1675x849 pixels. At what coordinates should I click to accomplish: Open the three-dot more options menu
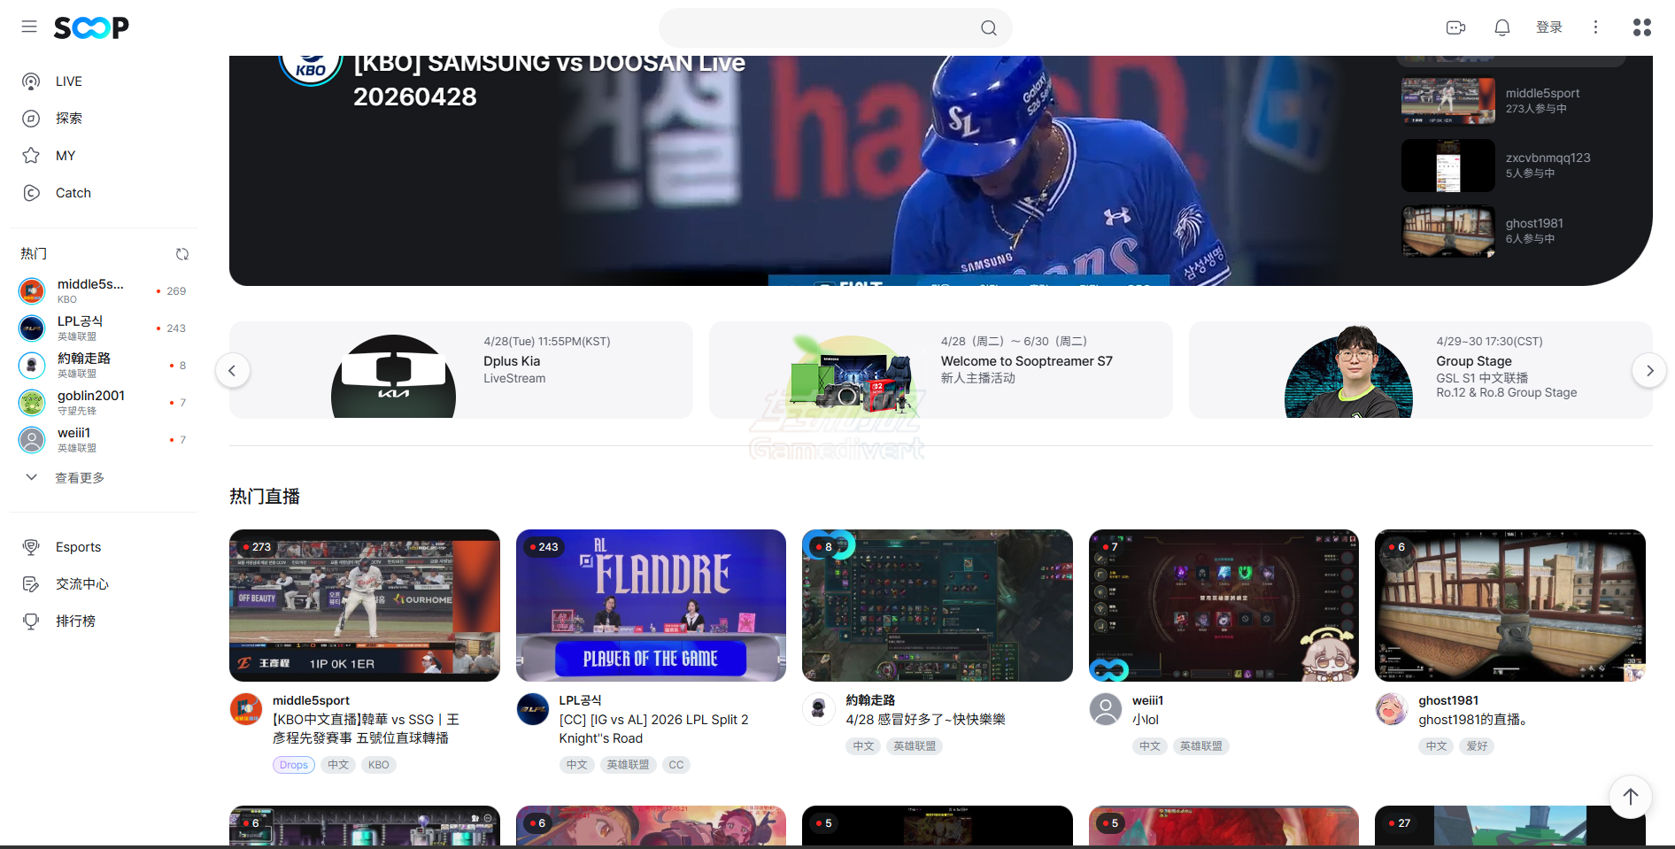pyautogui.click(x=1595, y=27)
